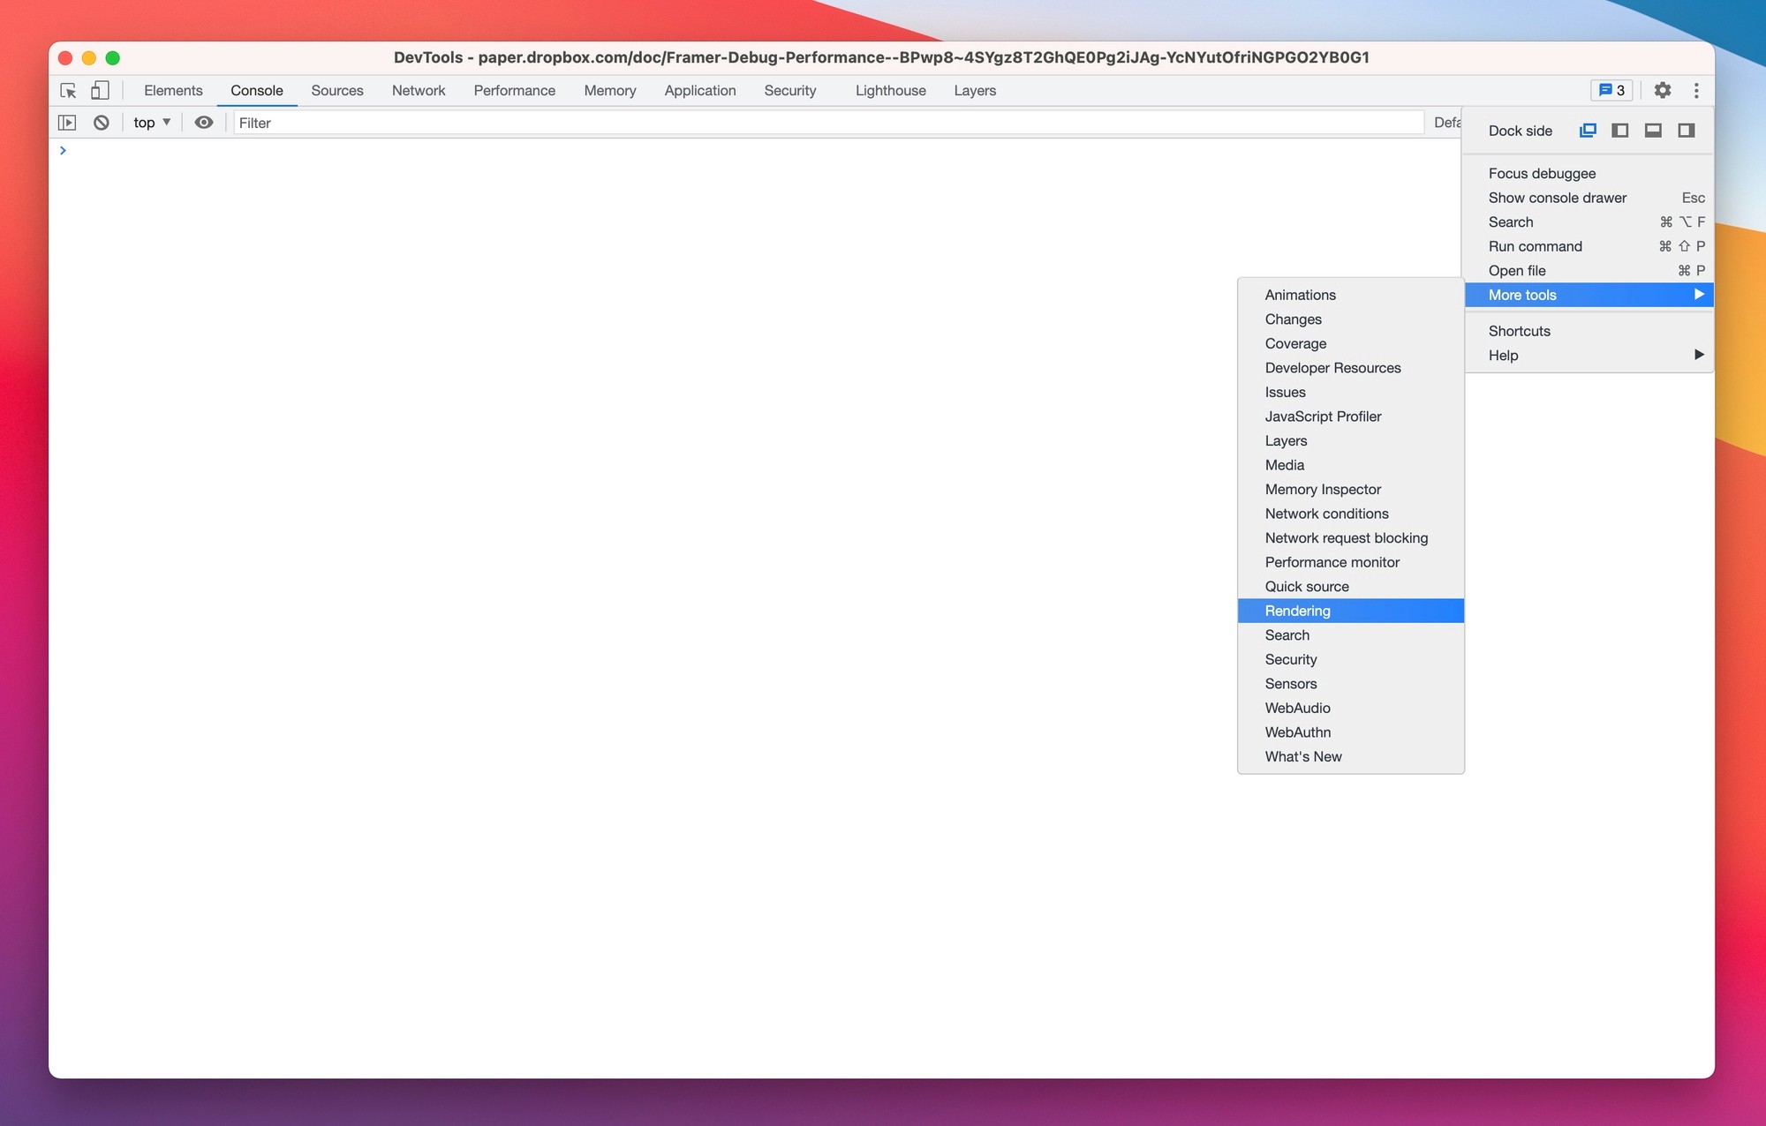Select Rendering from More tools list
Screen dimensions: 1766x1126
click(1298, 611)
